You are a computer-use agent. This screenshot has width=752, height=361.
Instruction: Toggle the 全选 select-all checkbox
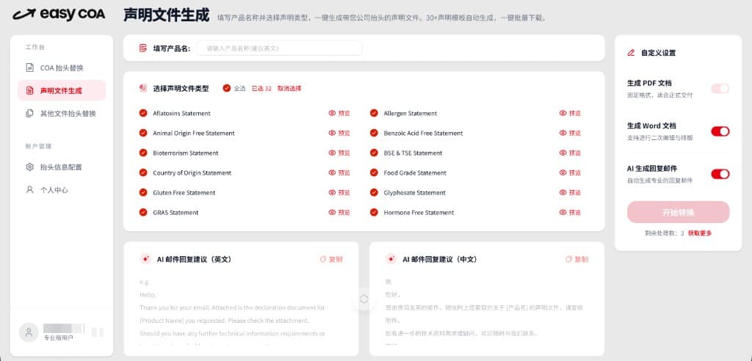[227, 88]
